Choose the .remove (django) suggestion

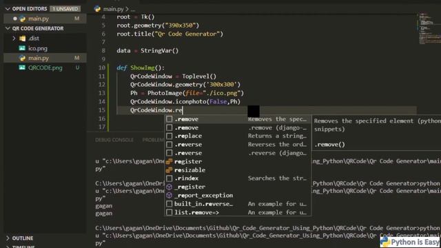pos(238,127)
